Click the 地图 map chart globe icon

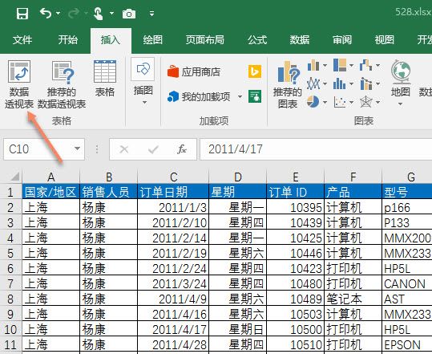401,71
